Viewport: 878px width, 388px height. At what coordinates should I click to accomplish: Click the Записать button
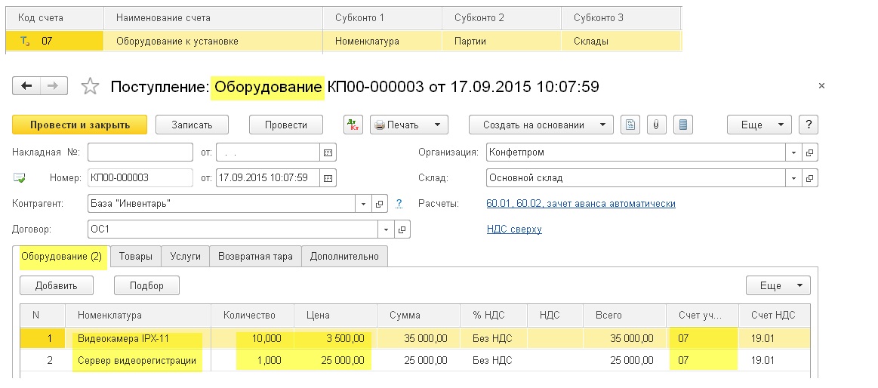click(192, 125)
